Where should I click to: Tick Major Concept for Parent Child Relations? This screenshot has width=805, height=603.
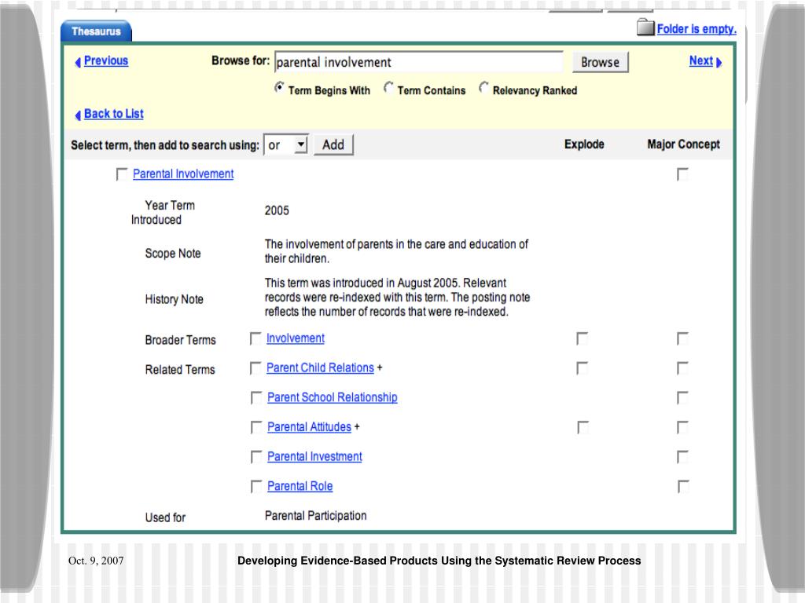tap(682, 368)
